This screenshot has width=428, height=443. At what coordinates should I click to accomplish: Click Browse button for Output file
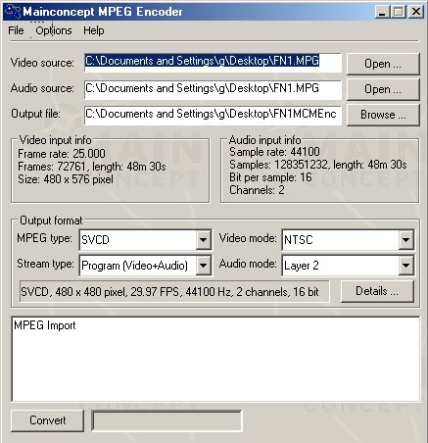383,115
